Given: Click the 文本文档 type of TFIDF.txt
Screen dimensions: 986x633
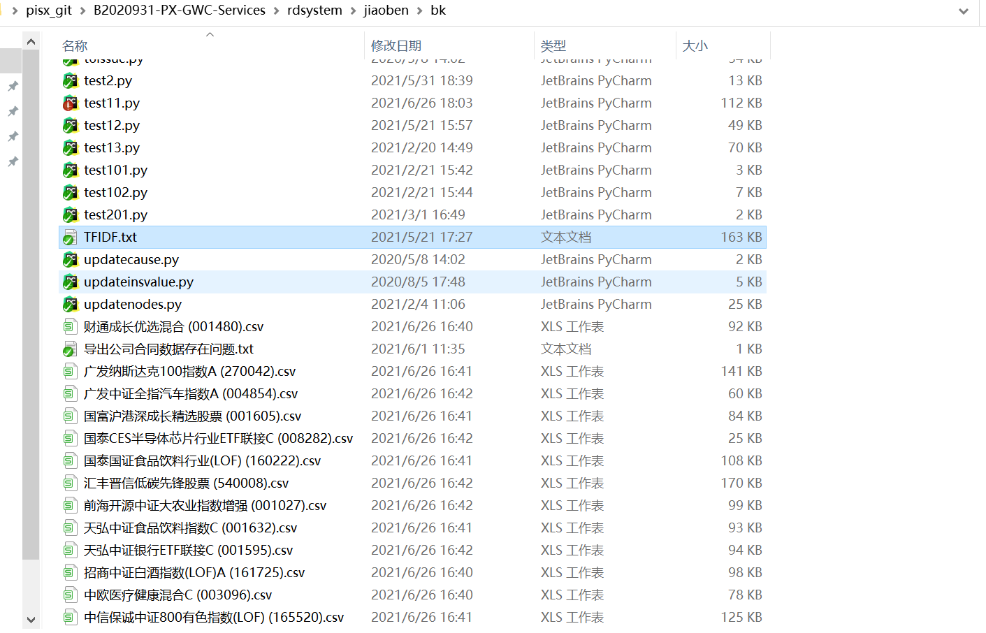Looking at the screenshot, I should pos(566,237).
